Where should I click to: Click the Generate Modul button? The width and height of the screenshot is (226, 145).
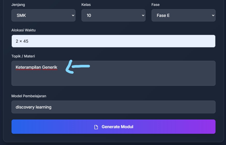[x=114, y=127]
